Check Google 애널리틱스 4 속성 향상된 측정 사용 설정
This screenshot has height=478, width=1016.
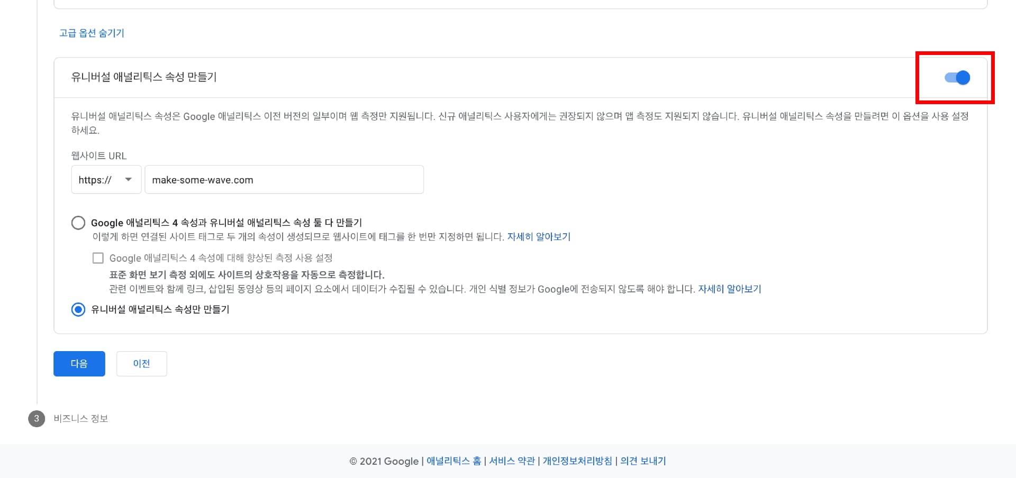point(98,258)
